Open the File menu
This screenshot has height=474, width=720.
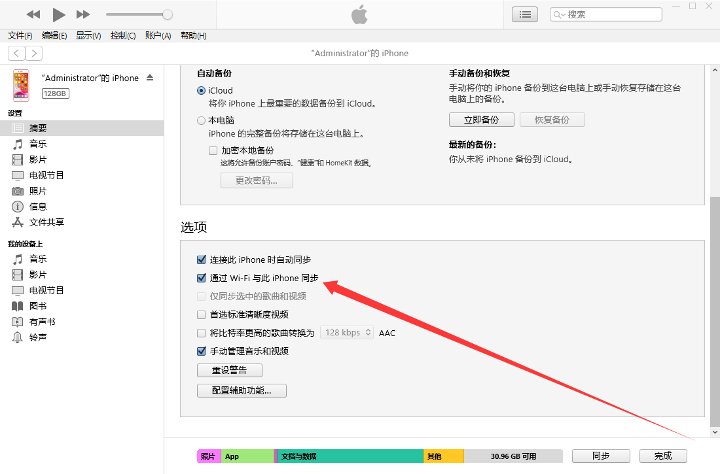[x=20, y=35]
